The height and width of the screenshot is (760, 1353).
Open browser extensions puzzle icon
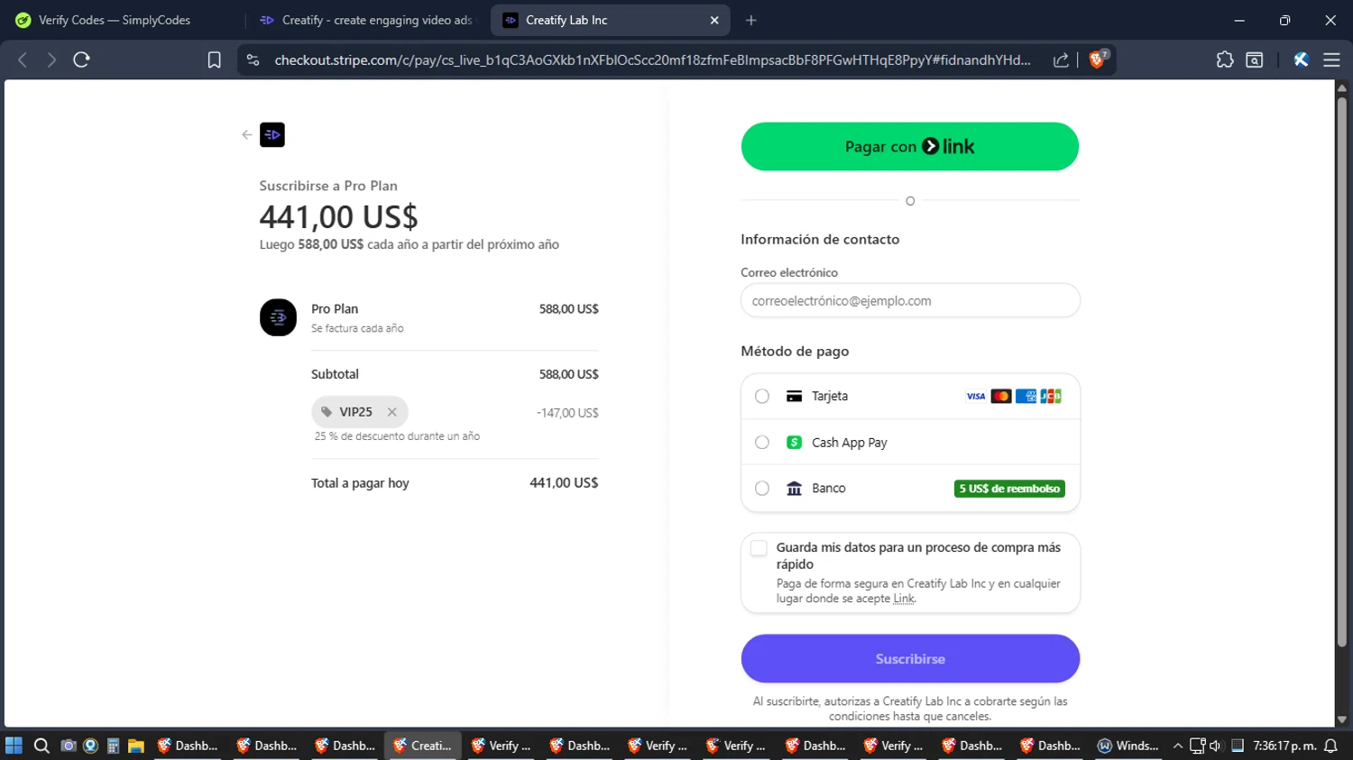click(x=1224, y=60)
